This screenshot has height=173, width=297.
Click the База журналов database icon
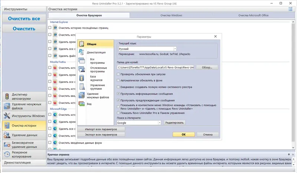[82, 78]
